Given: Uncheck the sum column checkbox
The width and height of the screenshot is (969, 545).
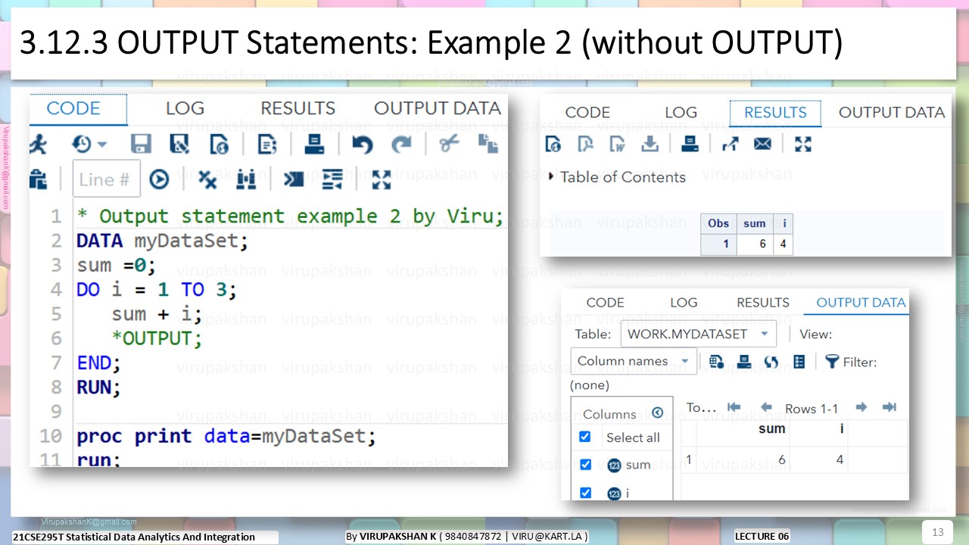Looking at the screenshot, I should [584, 465].
